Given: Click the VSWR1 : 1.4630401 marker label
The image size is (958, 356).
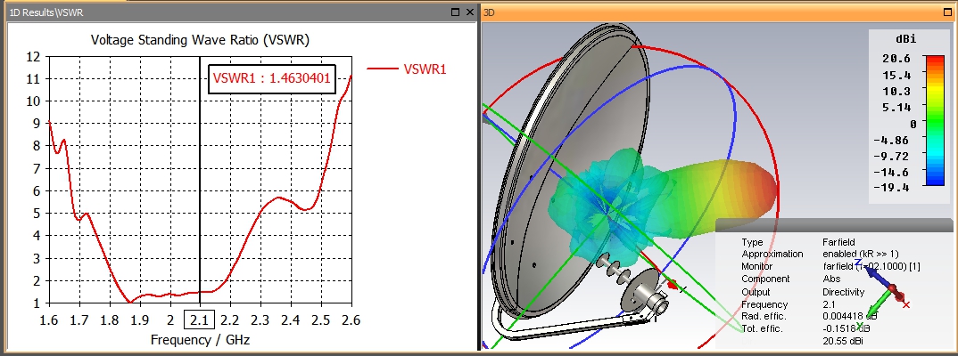Looking at the screenshot, I should tap(272, 78).
